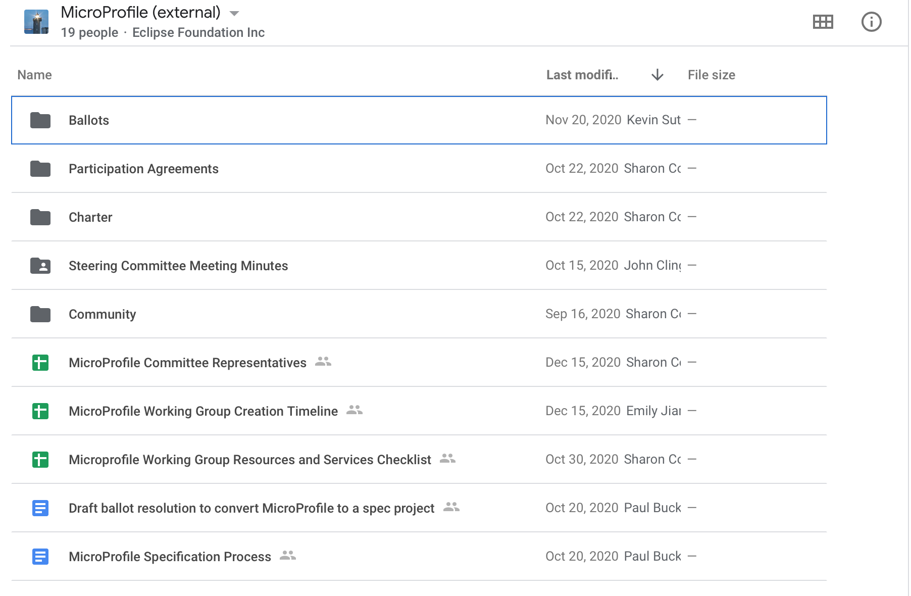This screenshot has height=596, width=911.
Task: Sort by Last modified column header
Action: click(x=582, y=75)
